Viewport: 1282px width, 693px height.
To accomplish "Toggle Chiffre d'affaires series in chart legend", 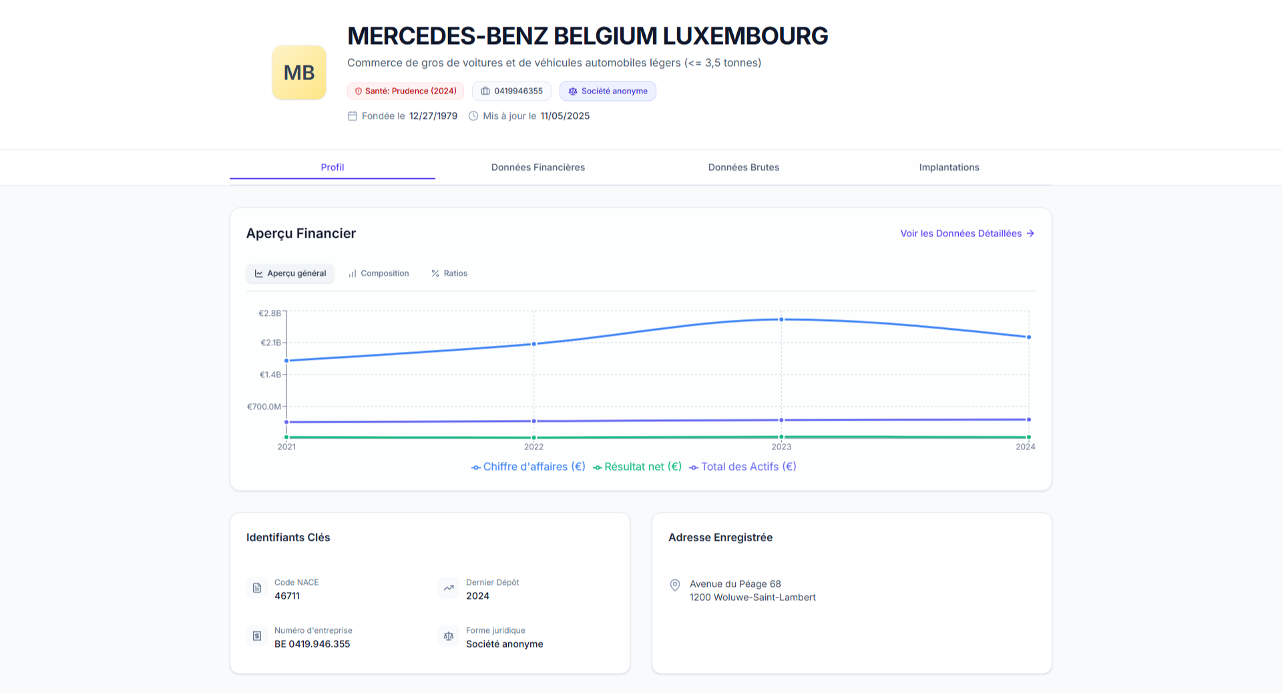I will point(528,467).
